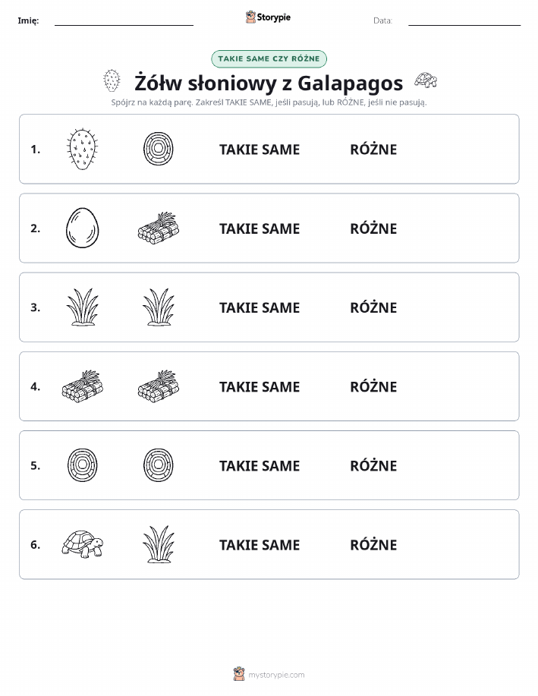Click the right shell icon in row 5

(x=159, y=465)
